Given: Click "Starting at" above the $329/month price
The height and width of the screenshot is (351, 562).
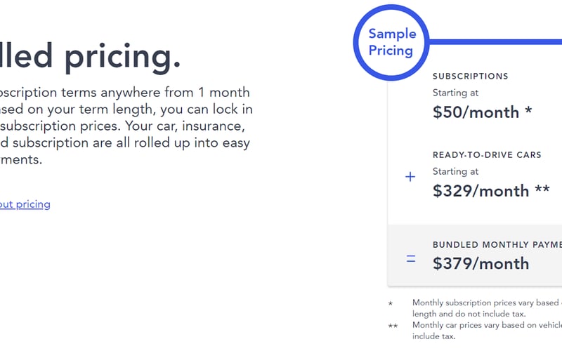Looking at the screenshot, I should 455,171.
